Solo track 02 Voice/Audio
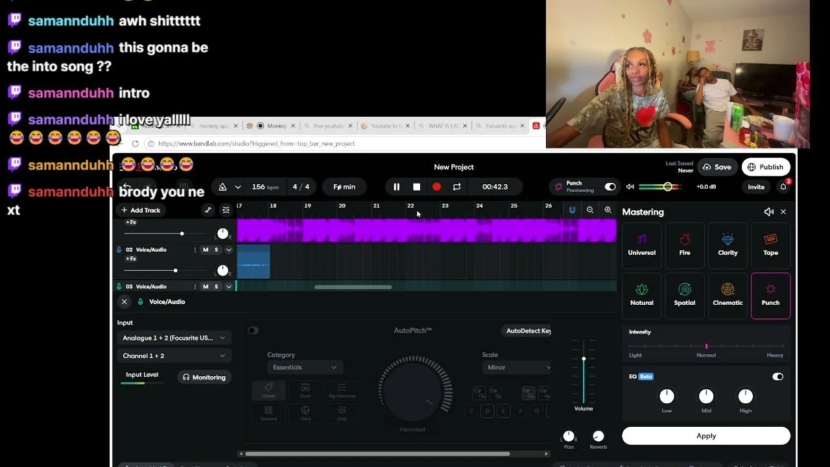Image resolution: width=830 pixels, height=467 pixels. pyautogui.click(x=217, y=250)
